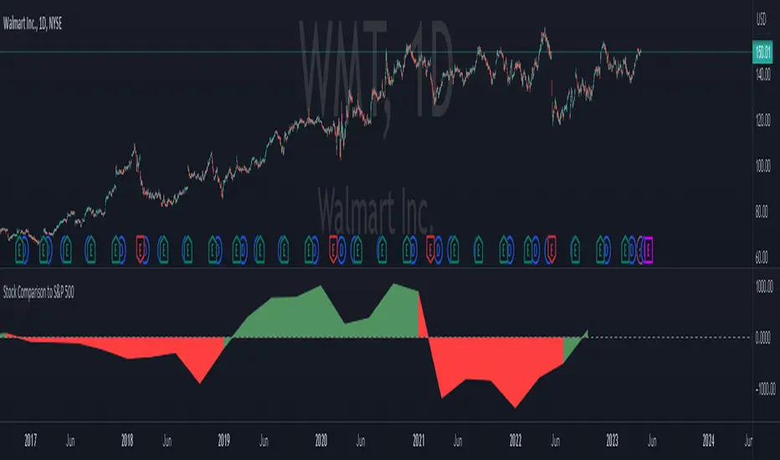Click the 2022 label on the time axis
Viewport: 780px width, 460px height.
pos(516,440)
